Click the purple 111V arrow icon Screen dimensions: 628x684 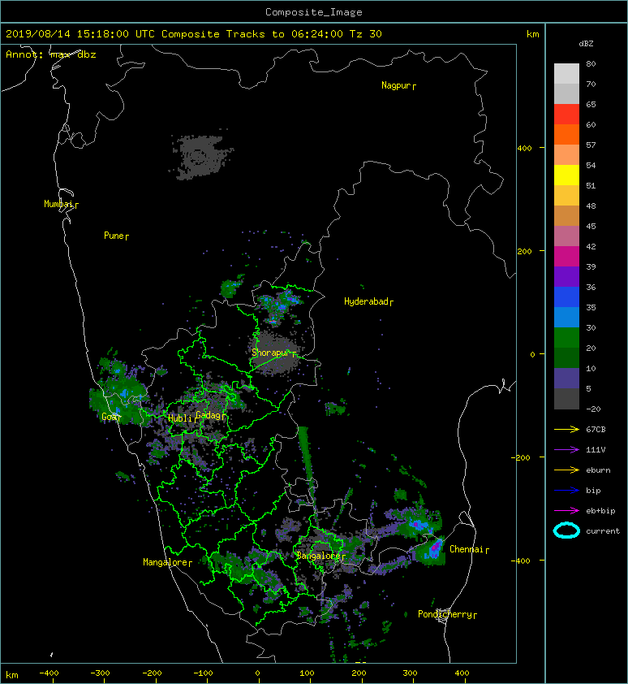point(566,450)
